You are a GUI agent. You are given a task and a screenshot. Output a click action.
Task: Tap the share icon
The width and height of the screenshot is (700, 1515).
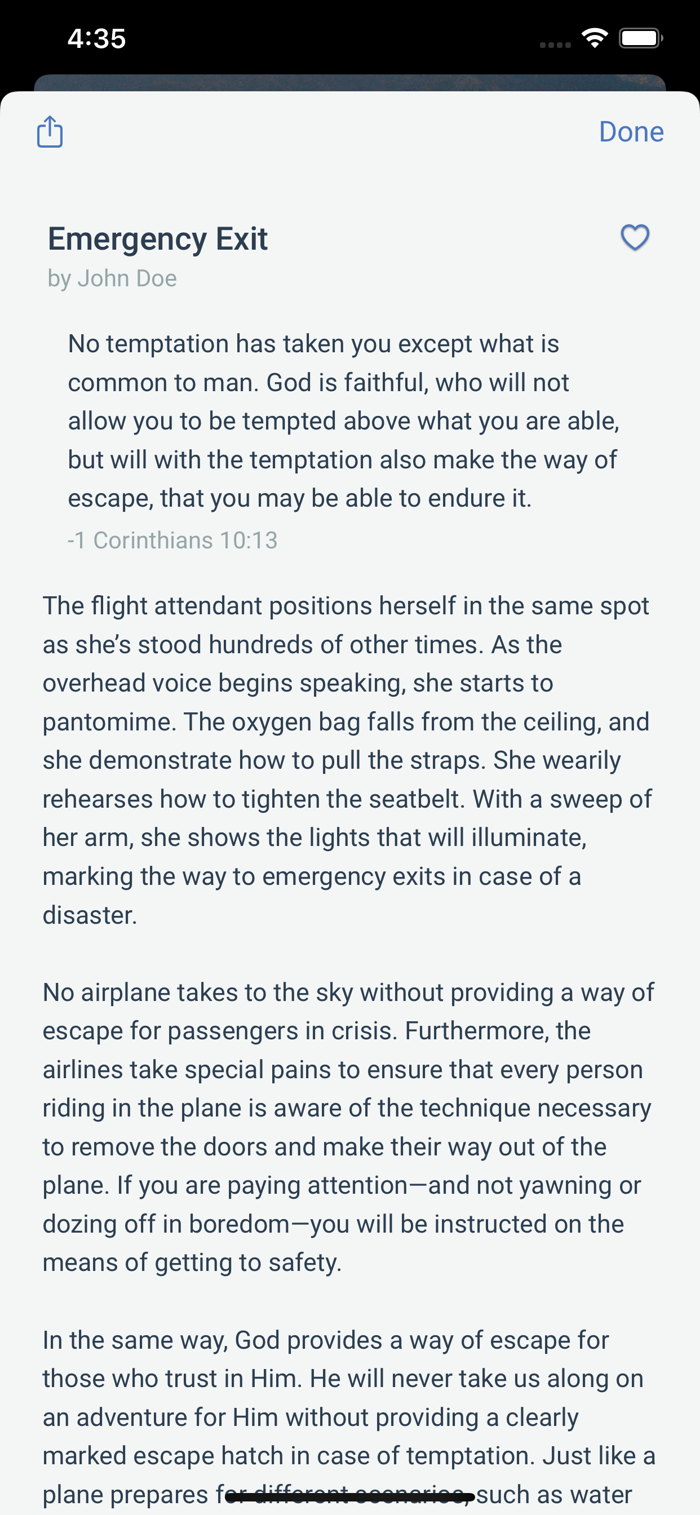pos(50,131)
